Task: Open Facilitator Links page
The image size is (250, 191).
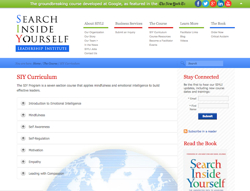Action: (x=189, y=32)
